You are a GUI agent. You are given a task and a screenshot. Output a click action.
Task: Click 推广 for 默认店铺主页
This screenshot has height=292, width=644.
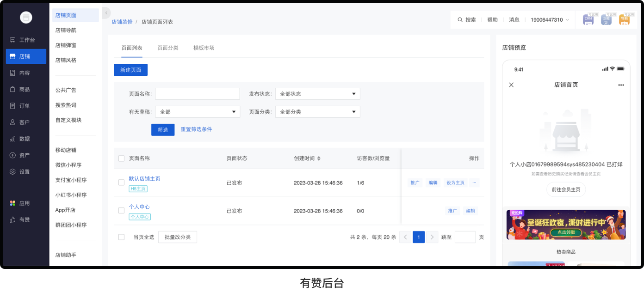415,183
